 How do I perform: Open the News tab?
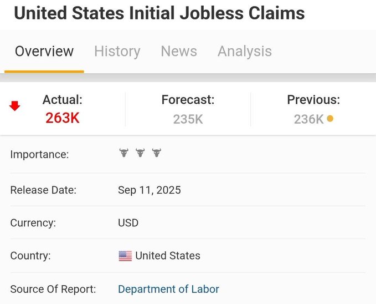(x=178, y=52)
